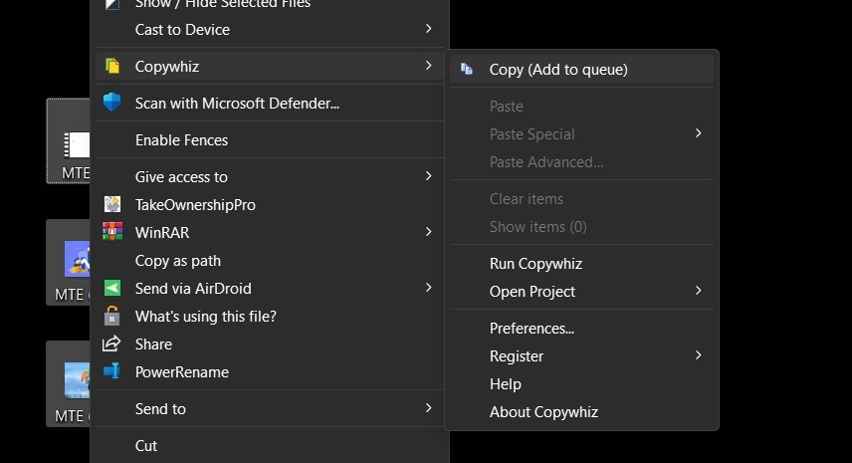Select Run Copywhiz
Image resolution: width=852 pixels, height=463 pixels.
tap(535, 264)
